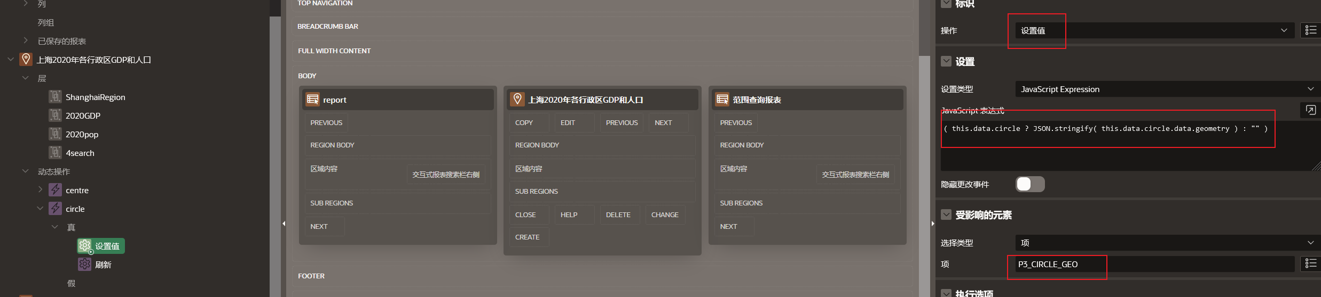This screenshot has height=297, width=1321.
Task: Click the CHANGE slot in map region
Action: coord(665,214)
